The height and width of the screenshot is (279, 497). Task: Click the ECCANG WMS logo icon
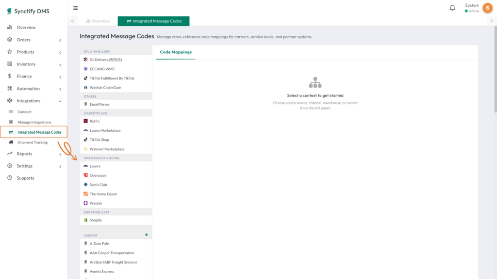pyautogui.click(x=85, y=69)
